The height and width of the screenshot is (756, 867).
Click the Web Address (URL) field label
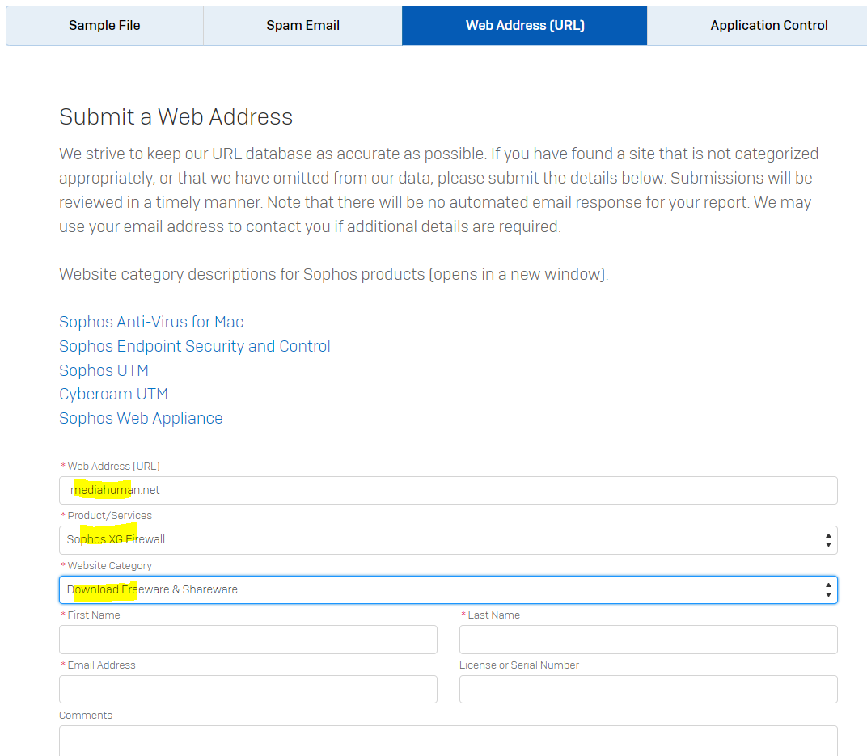tap(113, 466)
